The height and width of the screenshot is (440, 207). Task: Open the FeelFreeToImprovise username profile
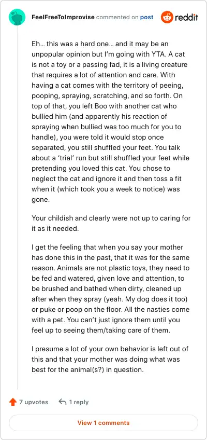tap(63, 17)
